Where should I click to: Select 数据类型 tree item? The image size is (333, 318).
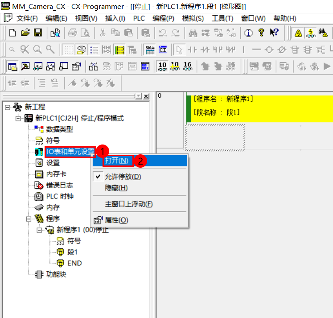pos(59,129)
